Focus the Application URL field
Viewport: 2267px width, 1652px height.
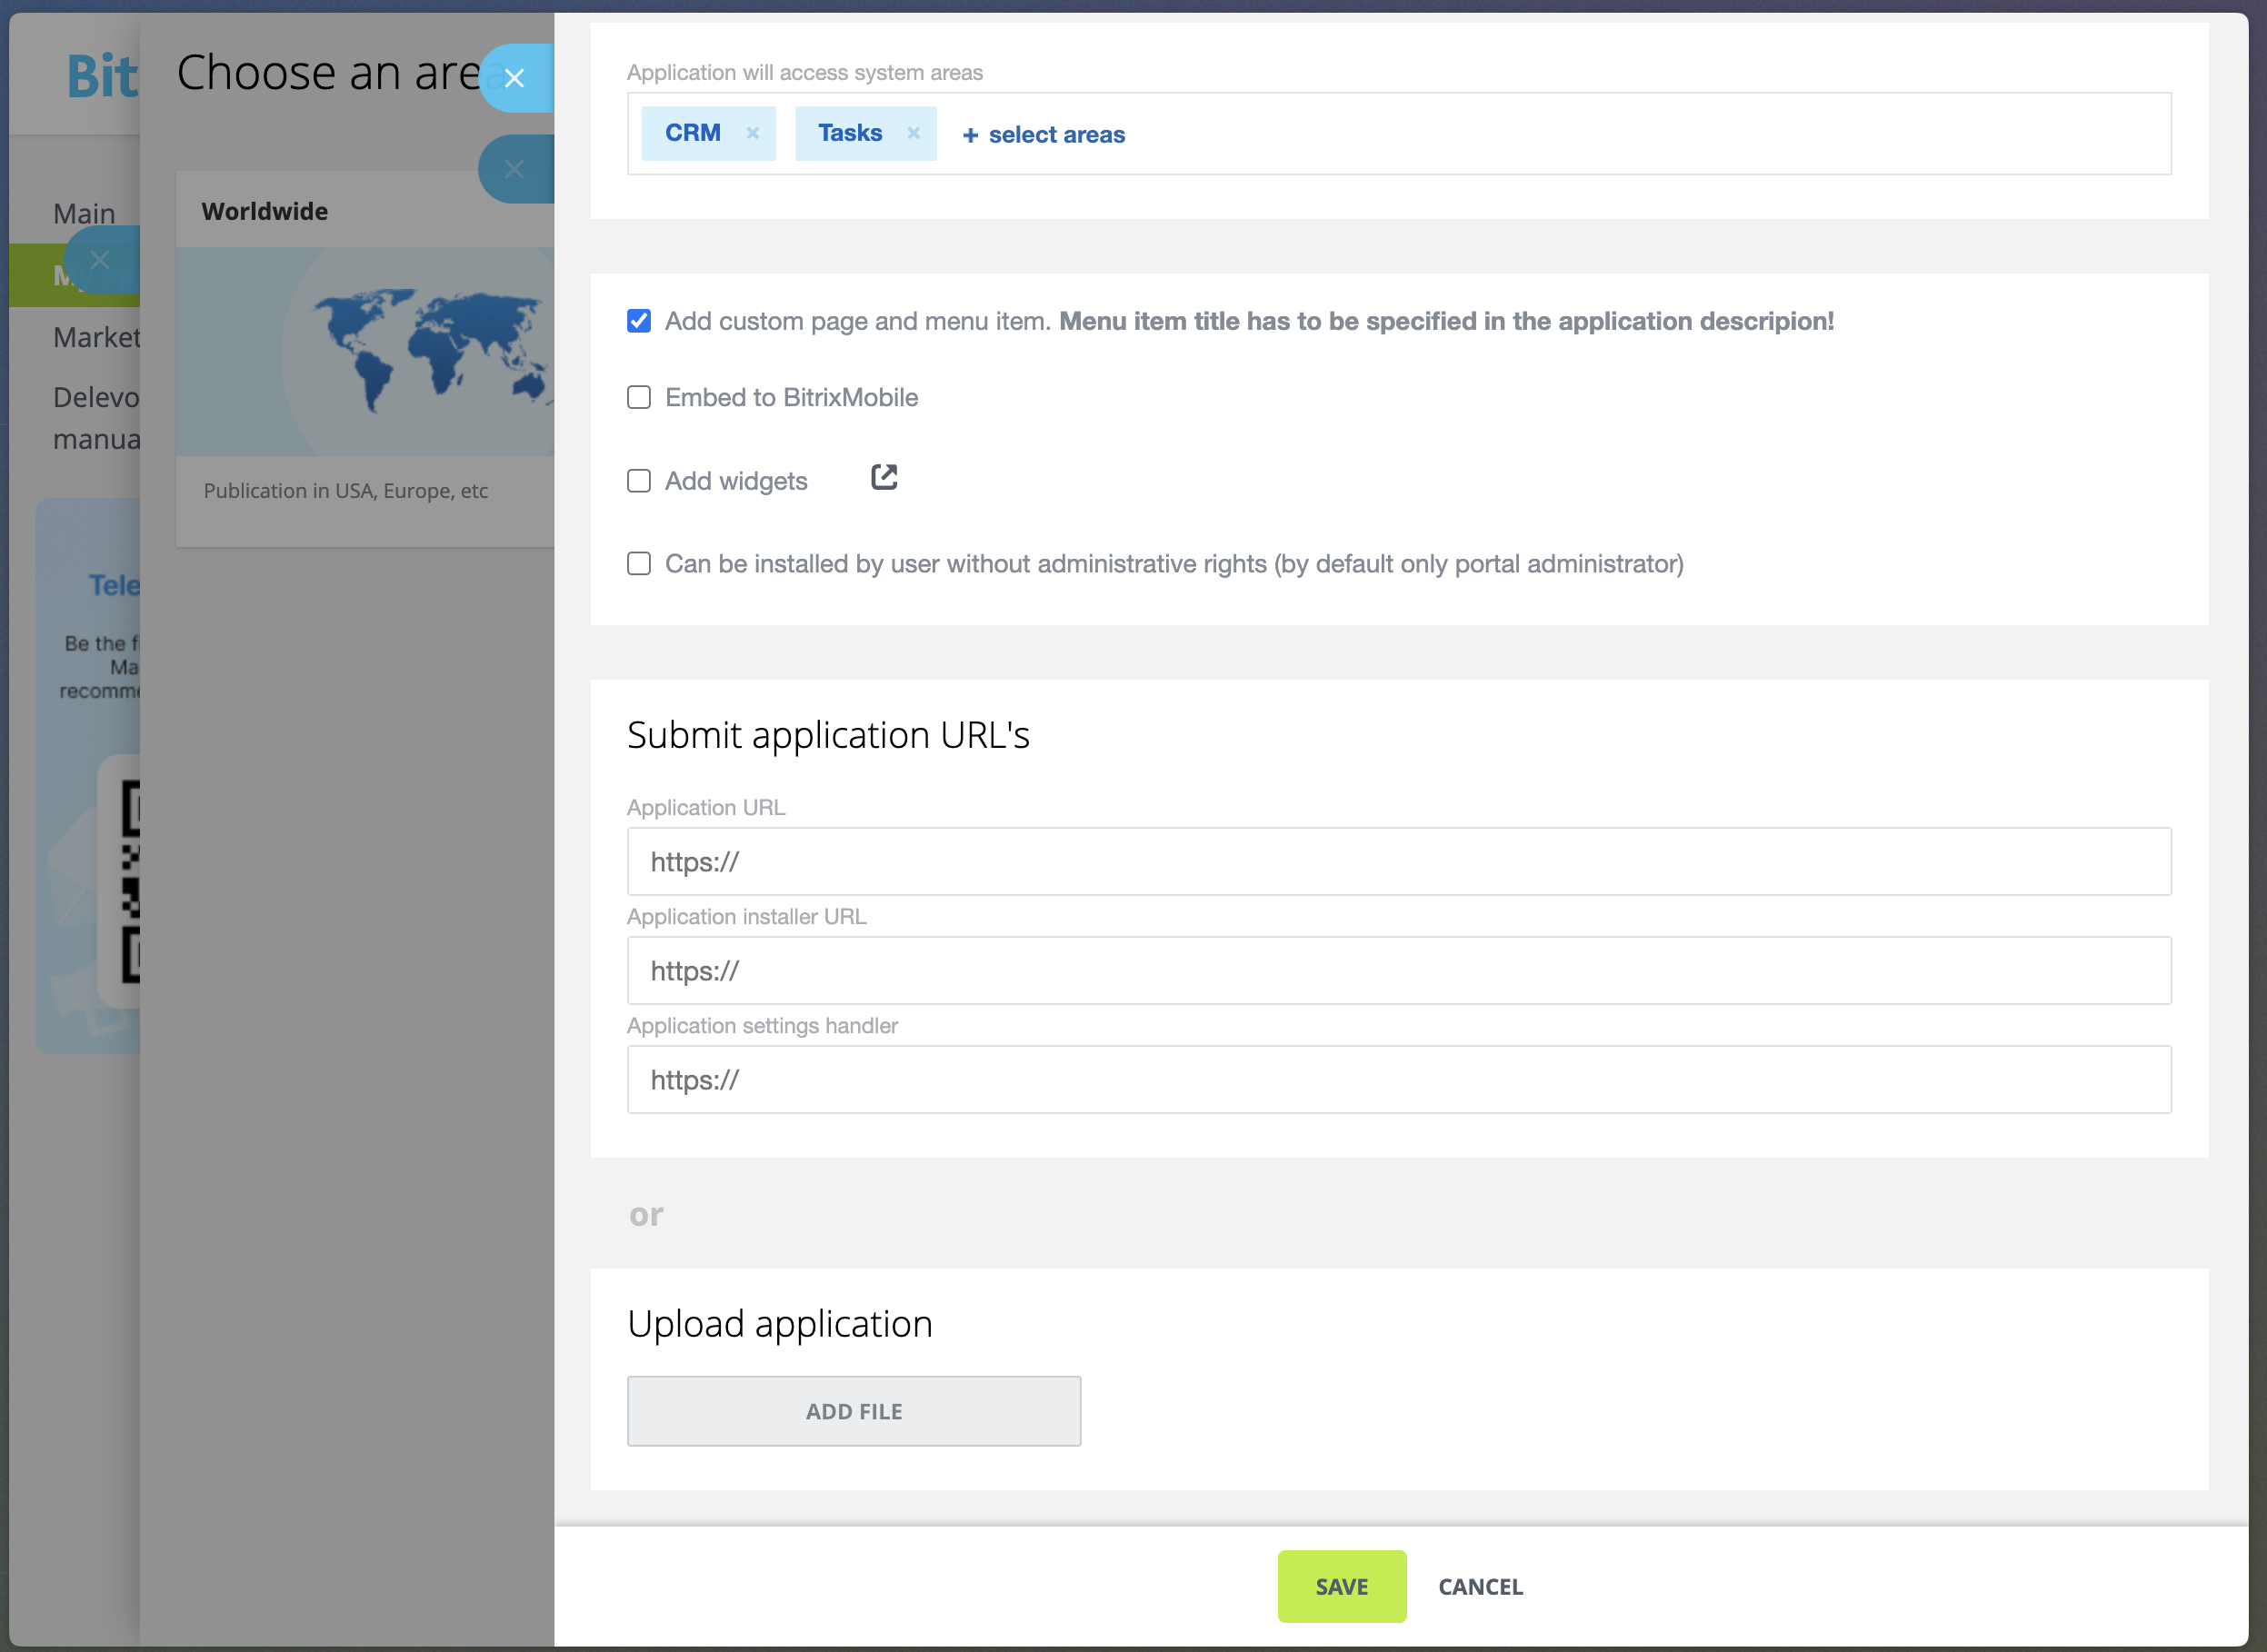coord(1398,861)
